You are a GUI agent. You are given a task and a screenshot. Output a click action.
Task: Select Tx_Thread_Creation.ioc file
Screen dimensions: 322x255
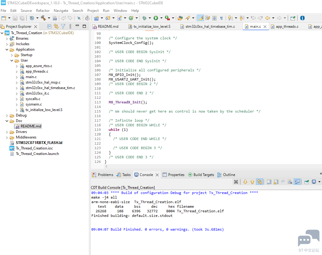[x=34, y=149]
